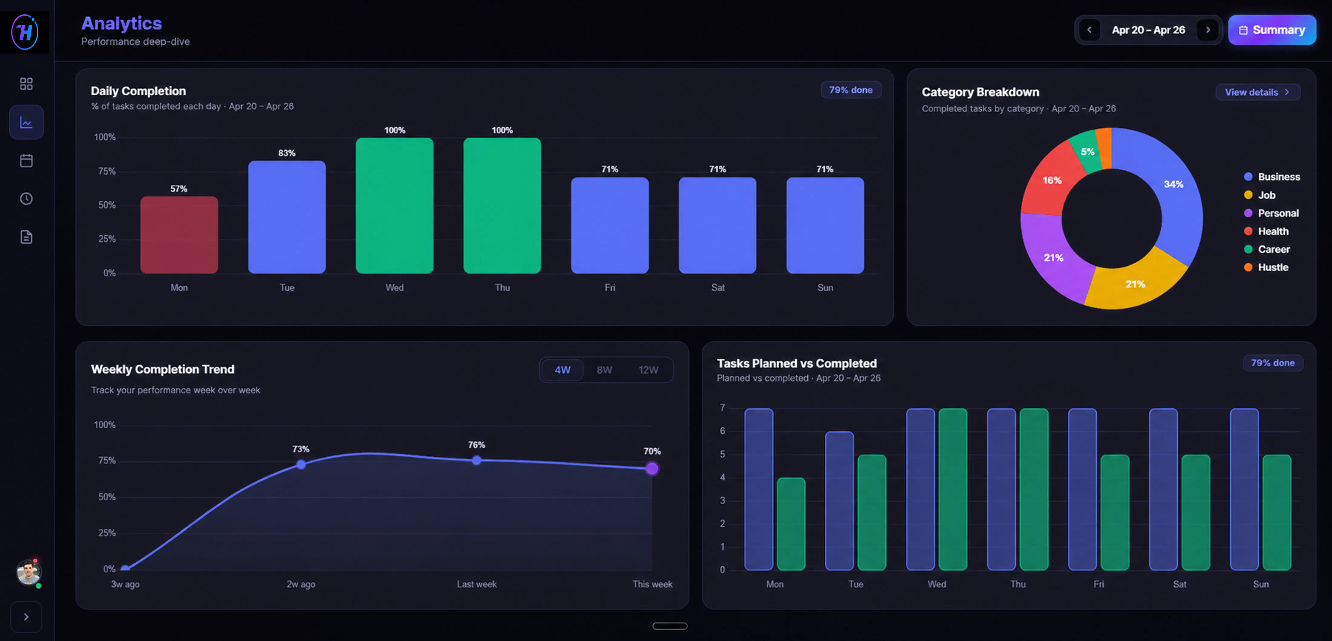Click Mon planned bar in Planned vs Completed

pos(759,489)
